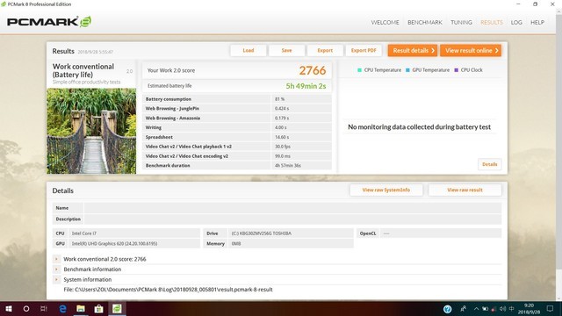Click the Chinese input method indicator

[x=511, y=309]
